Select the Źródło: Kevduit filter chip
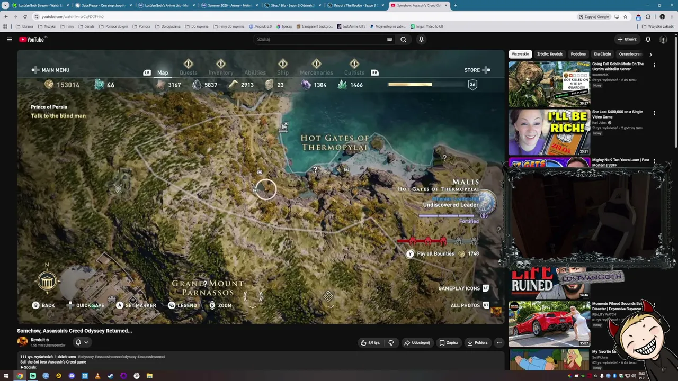This screenshot has height=381, width=678. pos(550,54)
